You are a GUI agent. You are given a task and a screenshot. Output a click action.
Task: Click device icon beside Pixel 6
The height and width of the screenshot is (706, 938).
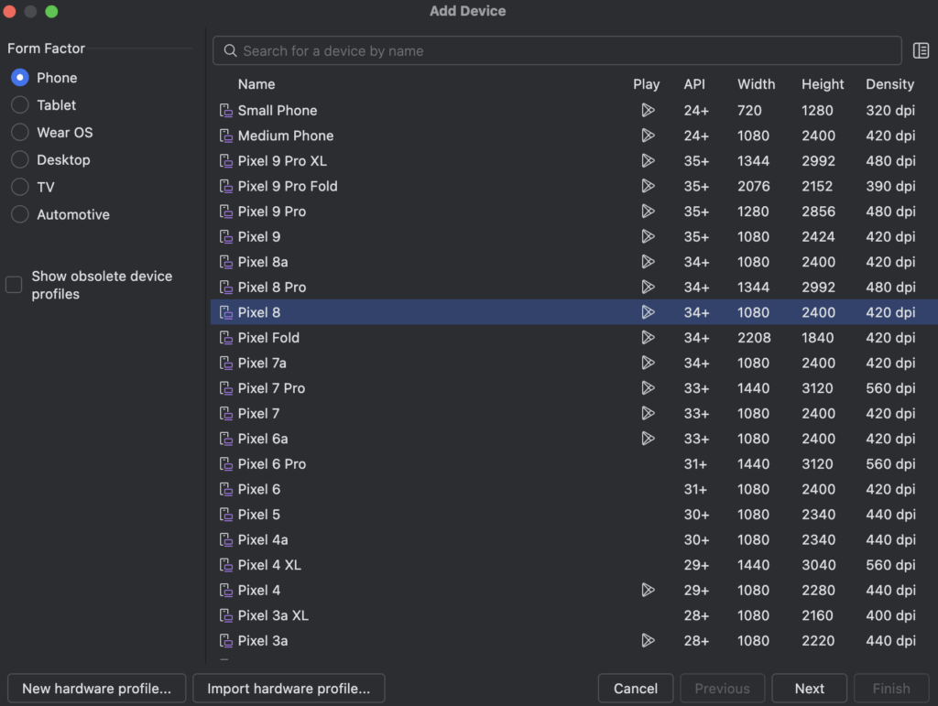pos(226,489)
